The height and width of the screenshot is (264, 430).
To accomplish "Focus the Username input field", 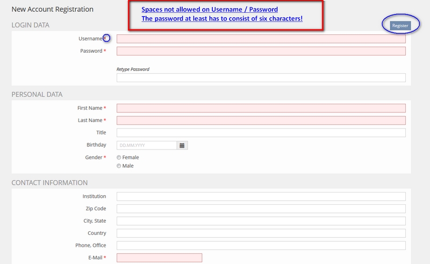I will (261, 39).
